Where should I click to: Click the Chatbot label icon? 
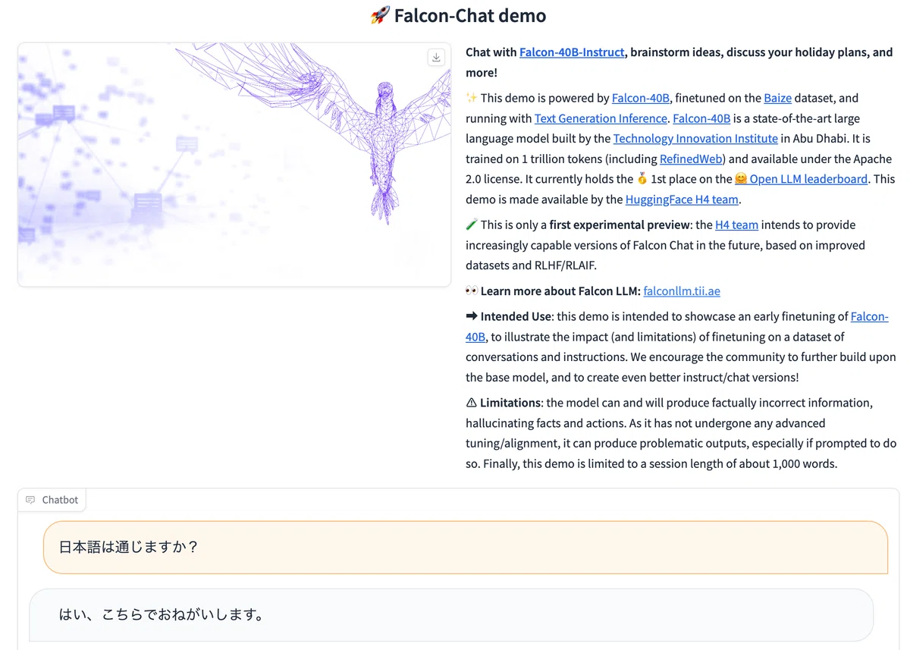pyautogui.click(x=30, y=500)
